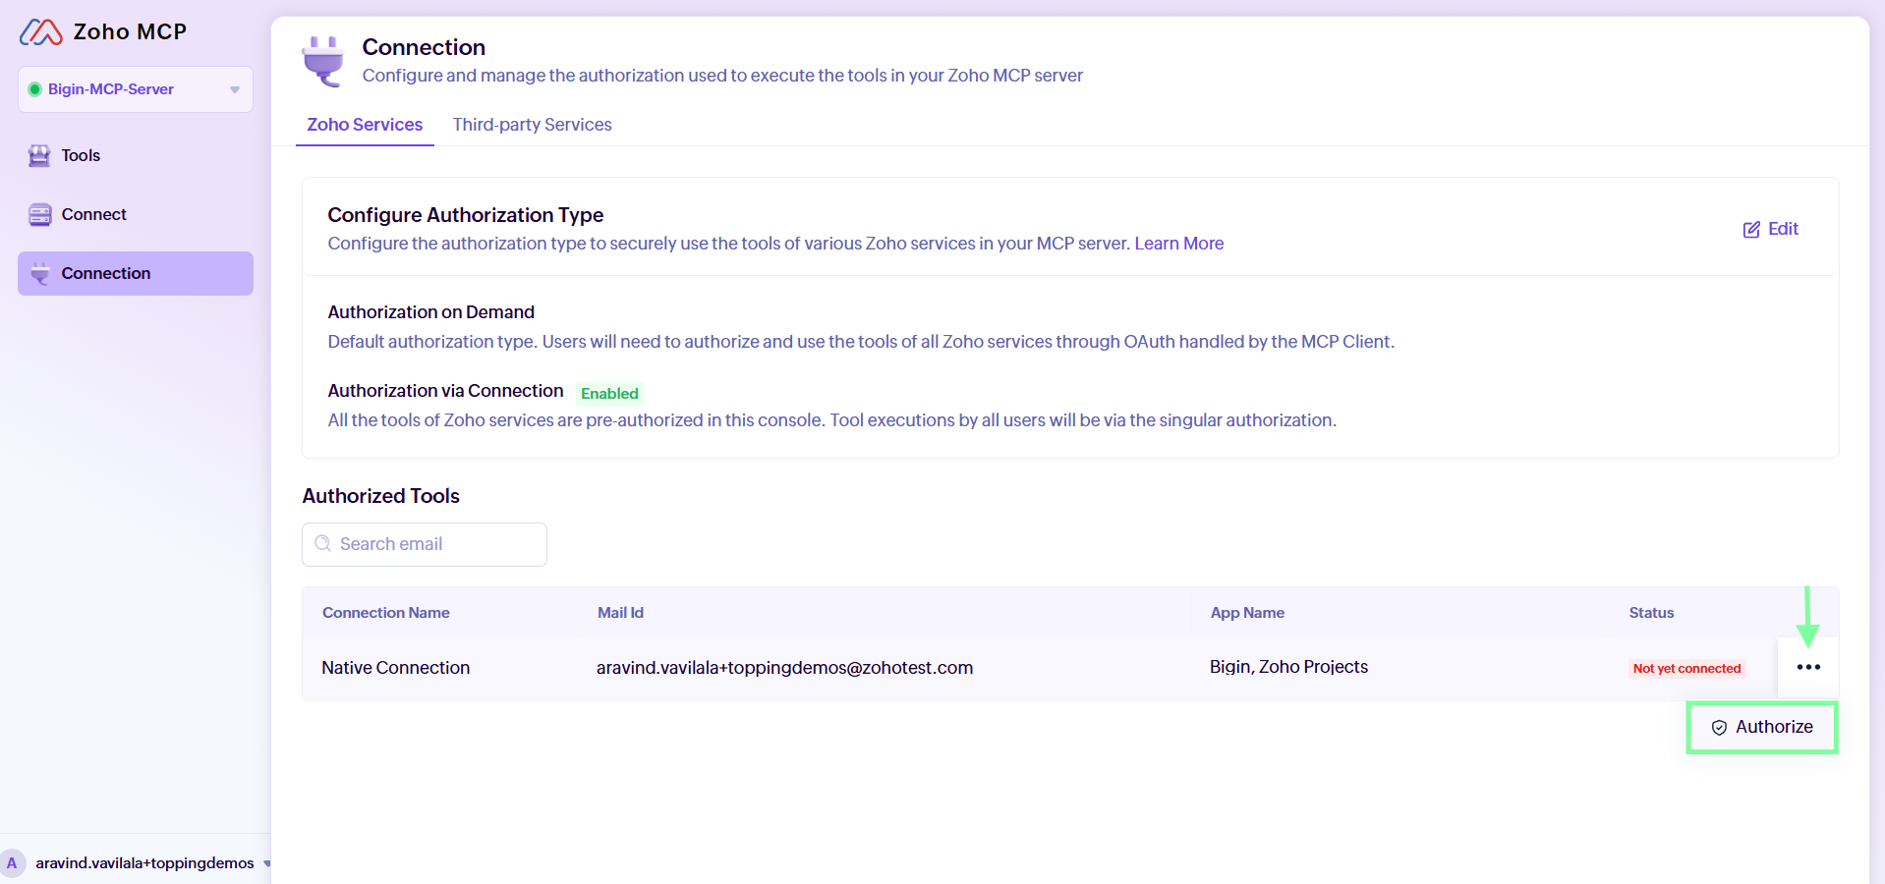Switch to the Zoho Services tab
Viewport: 1885px width, 884px height.
tap(365, 125)
